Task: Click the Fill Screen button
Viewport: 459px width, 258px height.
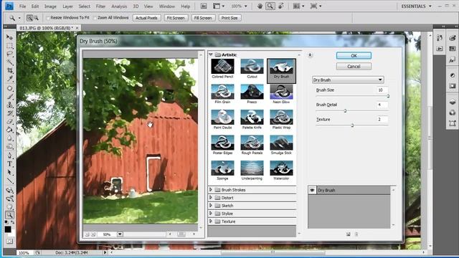Action: (203, 18)
